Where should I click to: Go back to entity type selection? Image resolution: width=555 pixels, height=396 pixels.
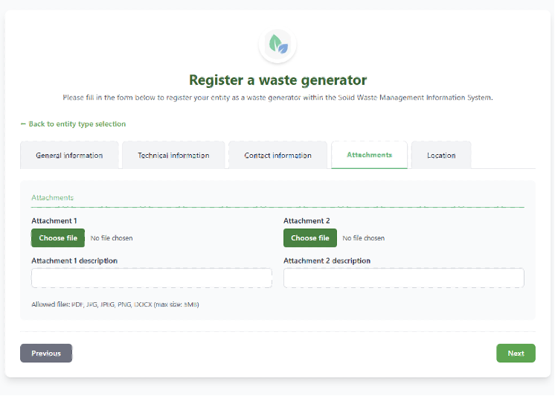[73, 124]
